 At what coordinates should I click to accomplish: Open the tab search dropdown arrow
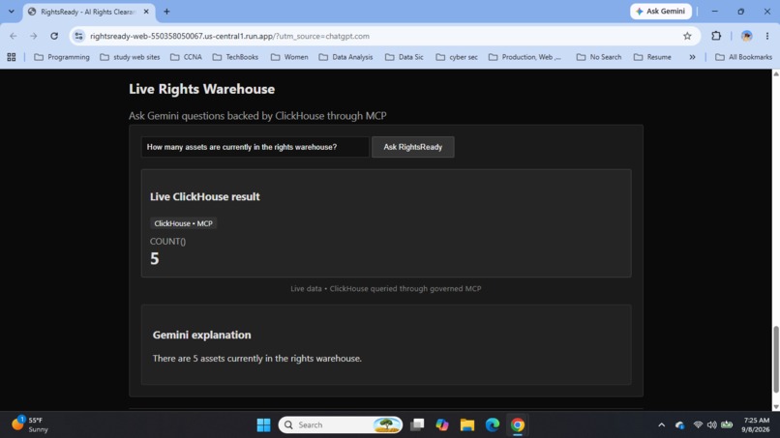[11, 12]
